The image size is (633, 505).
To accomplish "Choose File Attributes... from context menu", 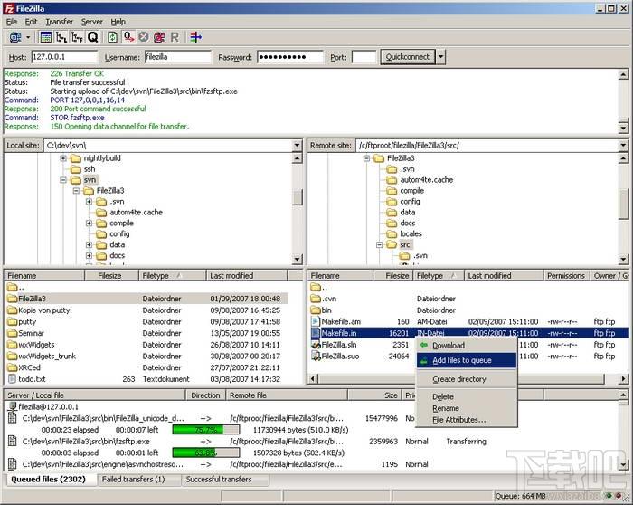I will [467, 420].
